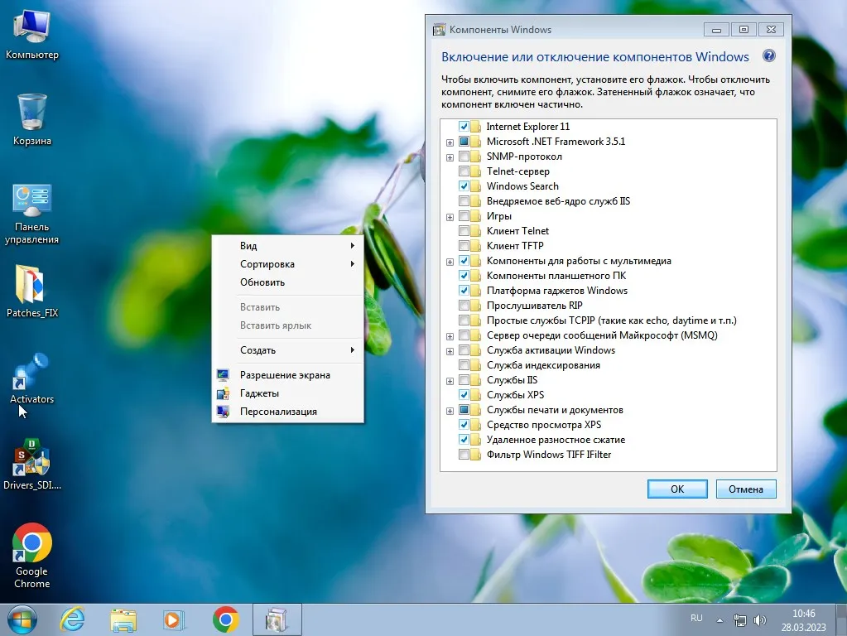Click the Разрешение экрана menu icon

tap(223, 374)
